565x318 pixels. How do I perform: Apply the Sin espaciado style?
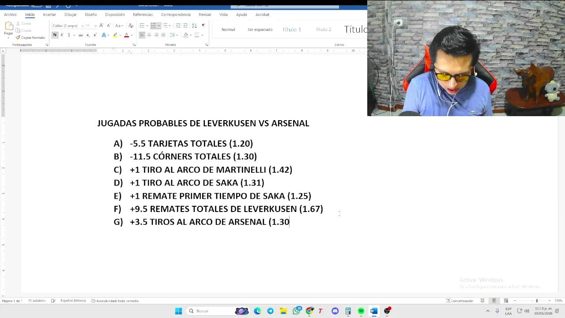(260, 30)
